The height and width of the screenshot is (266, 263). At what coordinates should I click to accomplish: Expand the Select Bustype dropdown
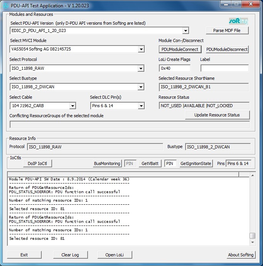141,87
